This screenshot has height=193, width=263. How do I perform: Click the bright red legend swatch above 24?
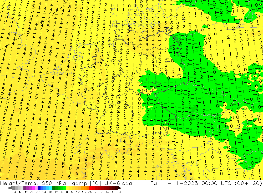pyautogui.click(x=91, y=188)
